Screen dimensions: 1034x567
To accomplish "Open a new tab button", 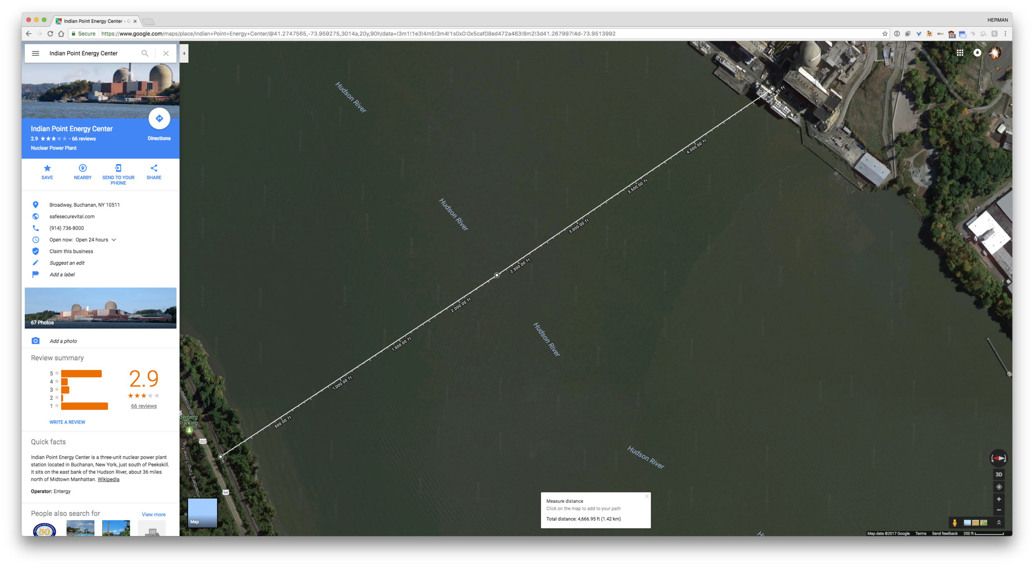I will [x=148, y=22].
